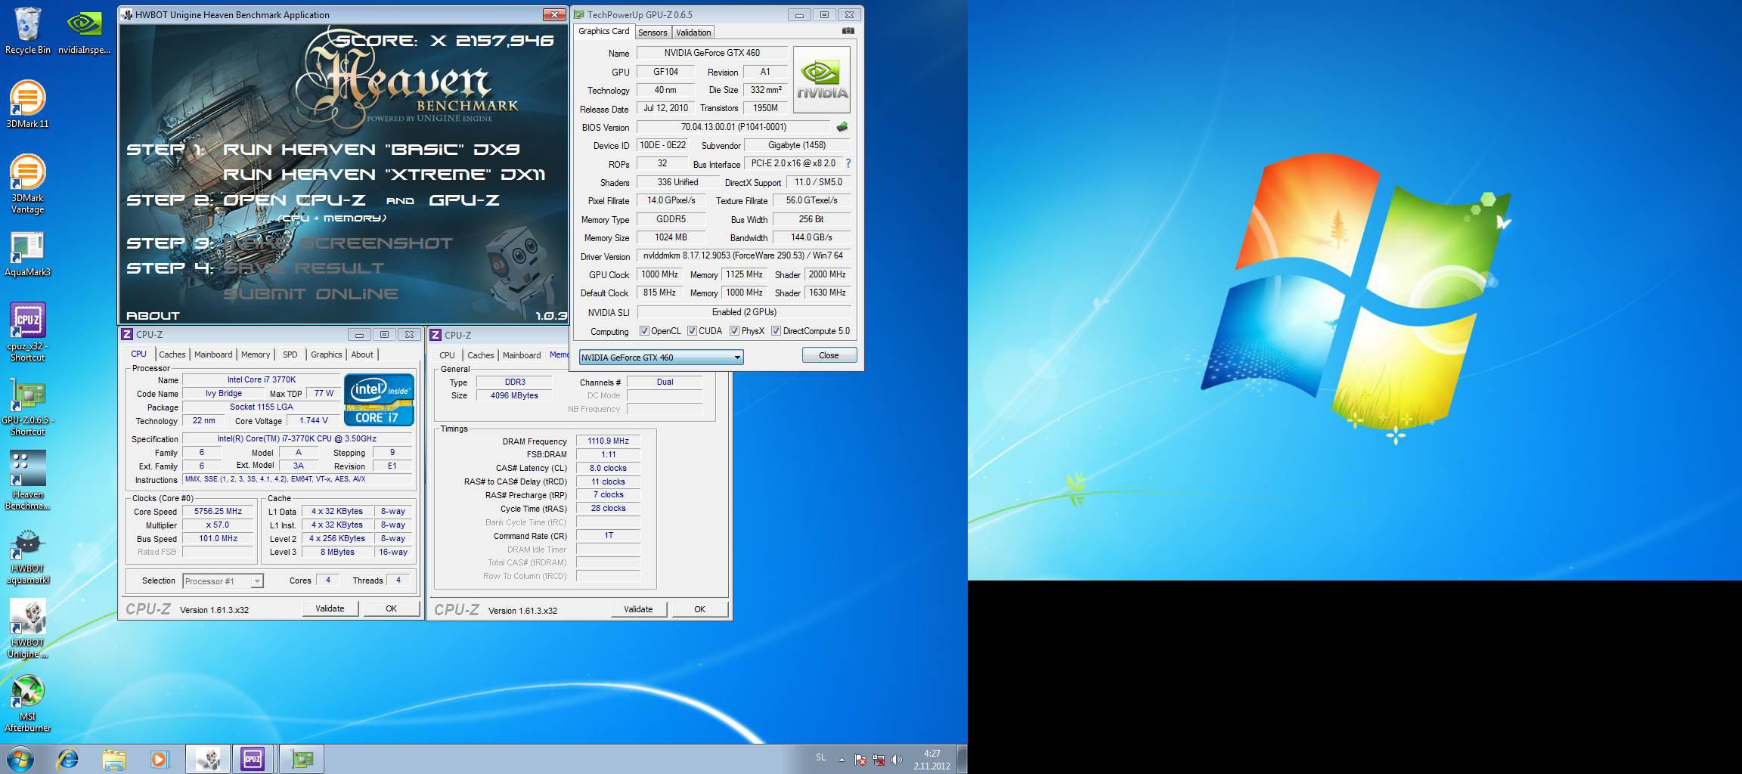
Task: Click the DRAM Frequency value 1110.9 MHz
Action: pos(608,441)
